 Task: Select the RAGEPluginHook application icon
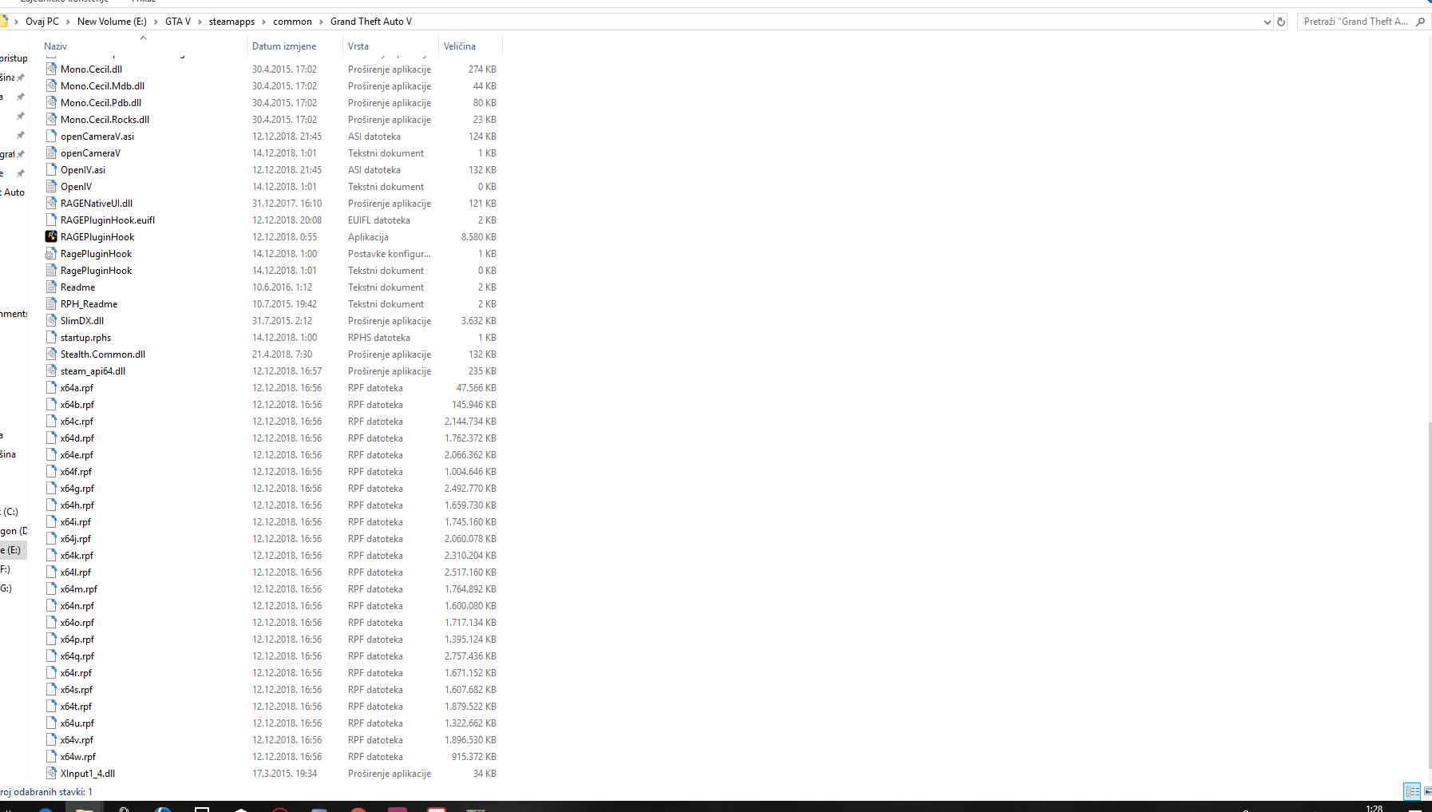tap(51, 236)
